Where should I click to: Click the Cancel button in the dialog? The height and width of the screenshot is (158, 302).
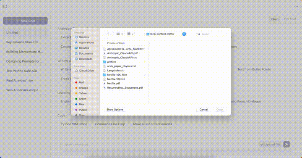[203, 110]
